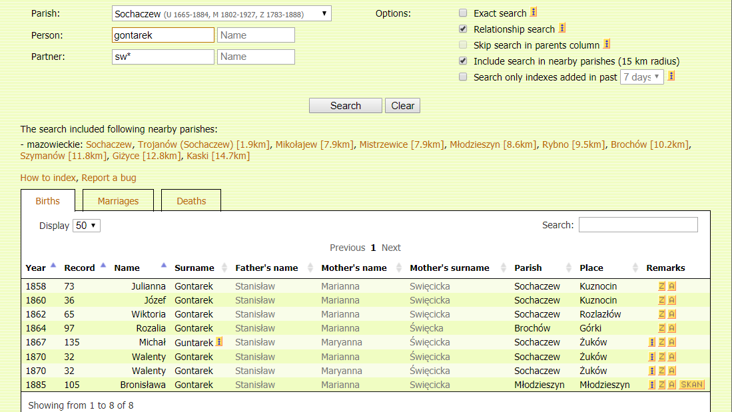
Task: Enable the Exact search checkbox
Action: (463, 13)
